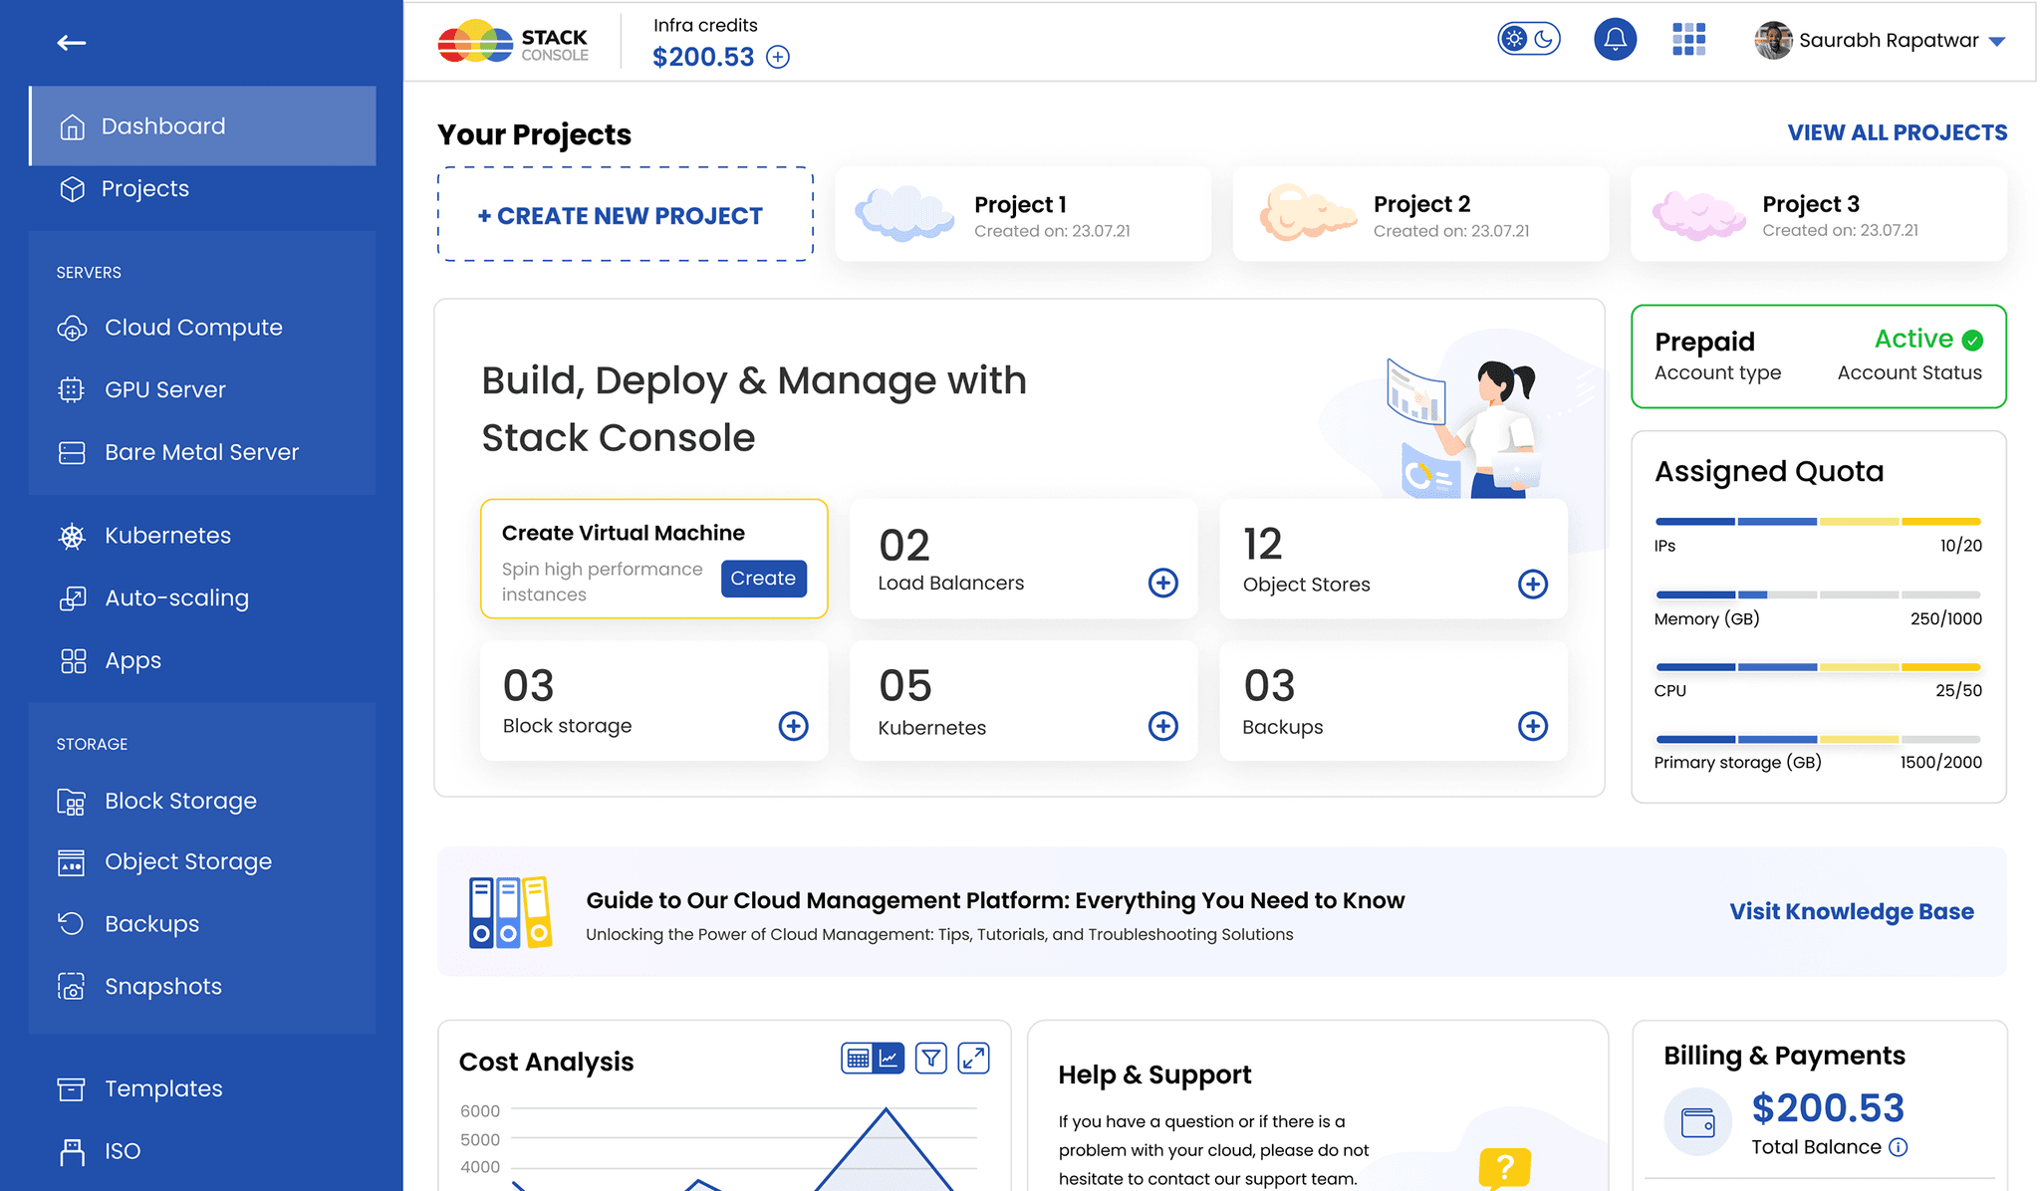Click the add infra credits plus icon
This screenshot has width=2040, height=1191.
pyautogui.click(x=778, y=58)
